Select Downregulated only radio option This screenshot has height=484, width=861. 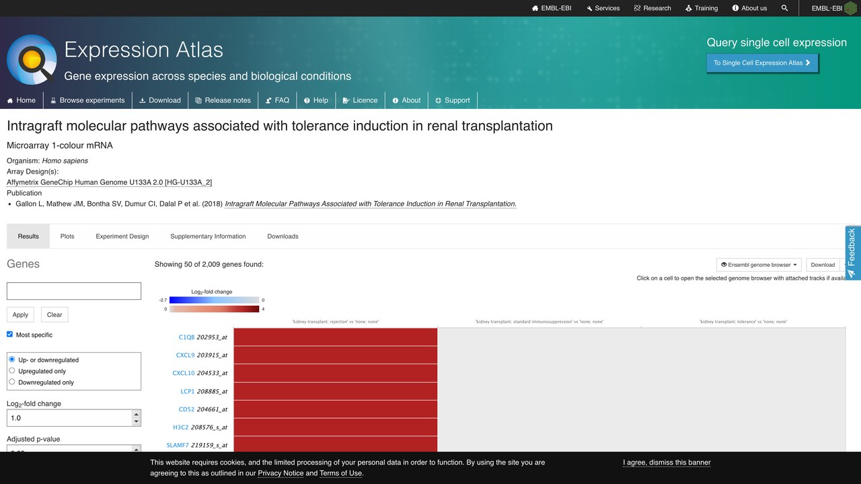(x=12, y=382)
